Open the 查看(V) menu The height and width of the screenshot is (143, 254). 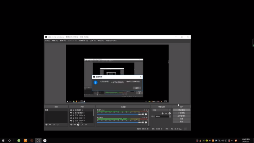63,41
